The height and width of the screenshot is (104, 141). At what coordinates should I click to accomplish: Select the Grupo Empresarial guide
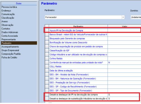(x=10, y=50)
